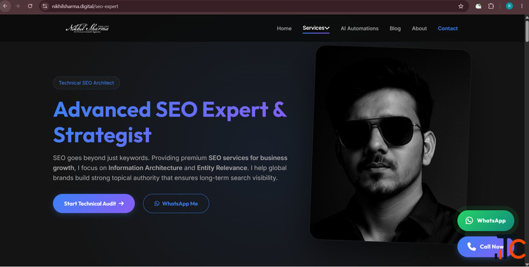Viewport: 529px width, 267px height.
Task: Click the Advanced SEO Expert & Strategist heading
Action: pyautogui.click(x=170, y=122)
